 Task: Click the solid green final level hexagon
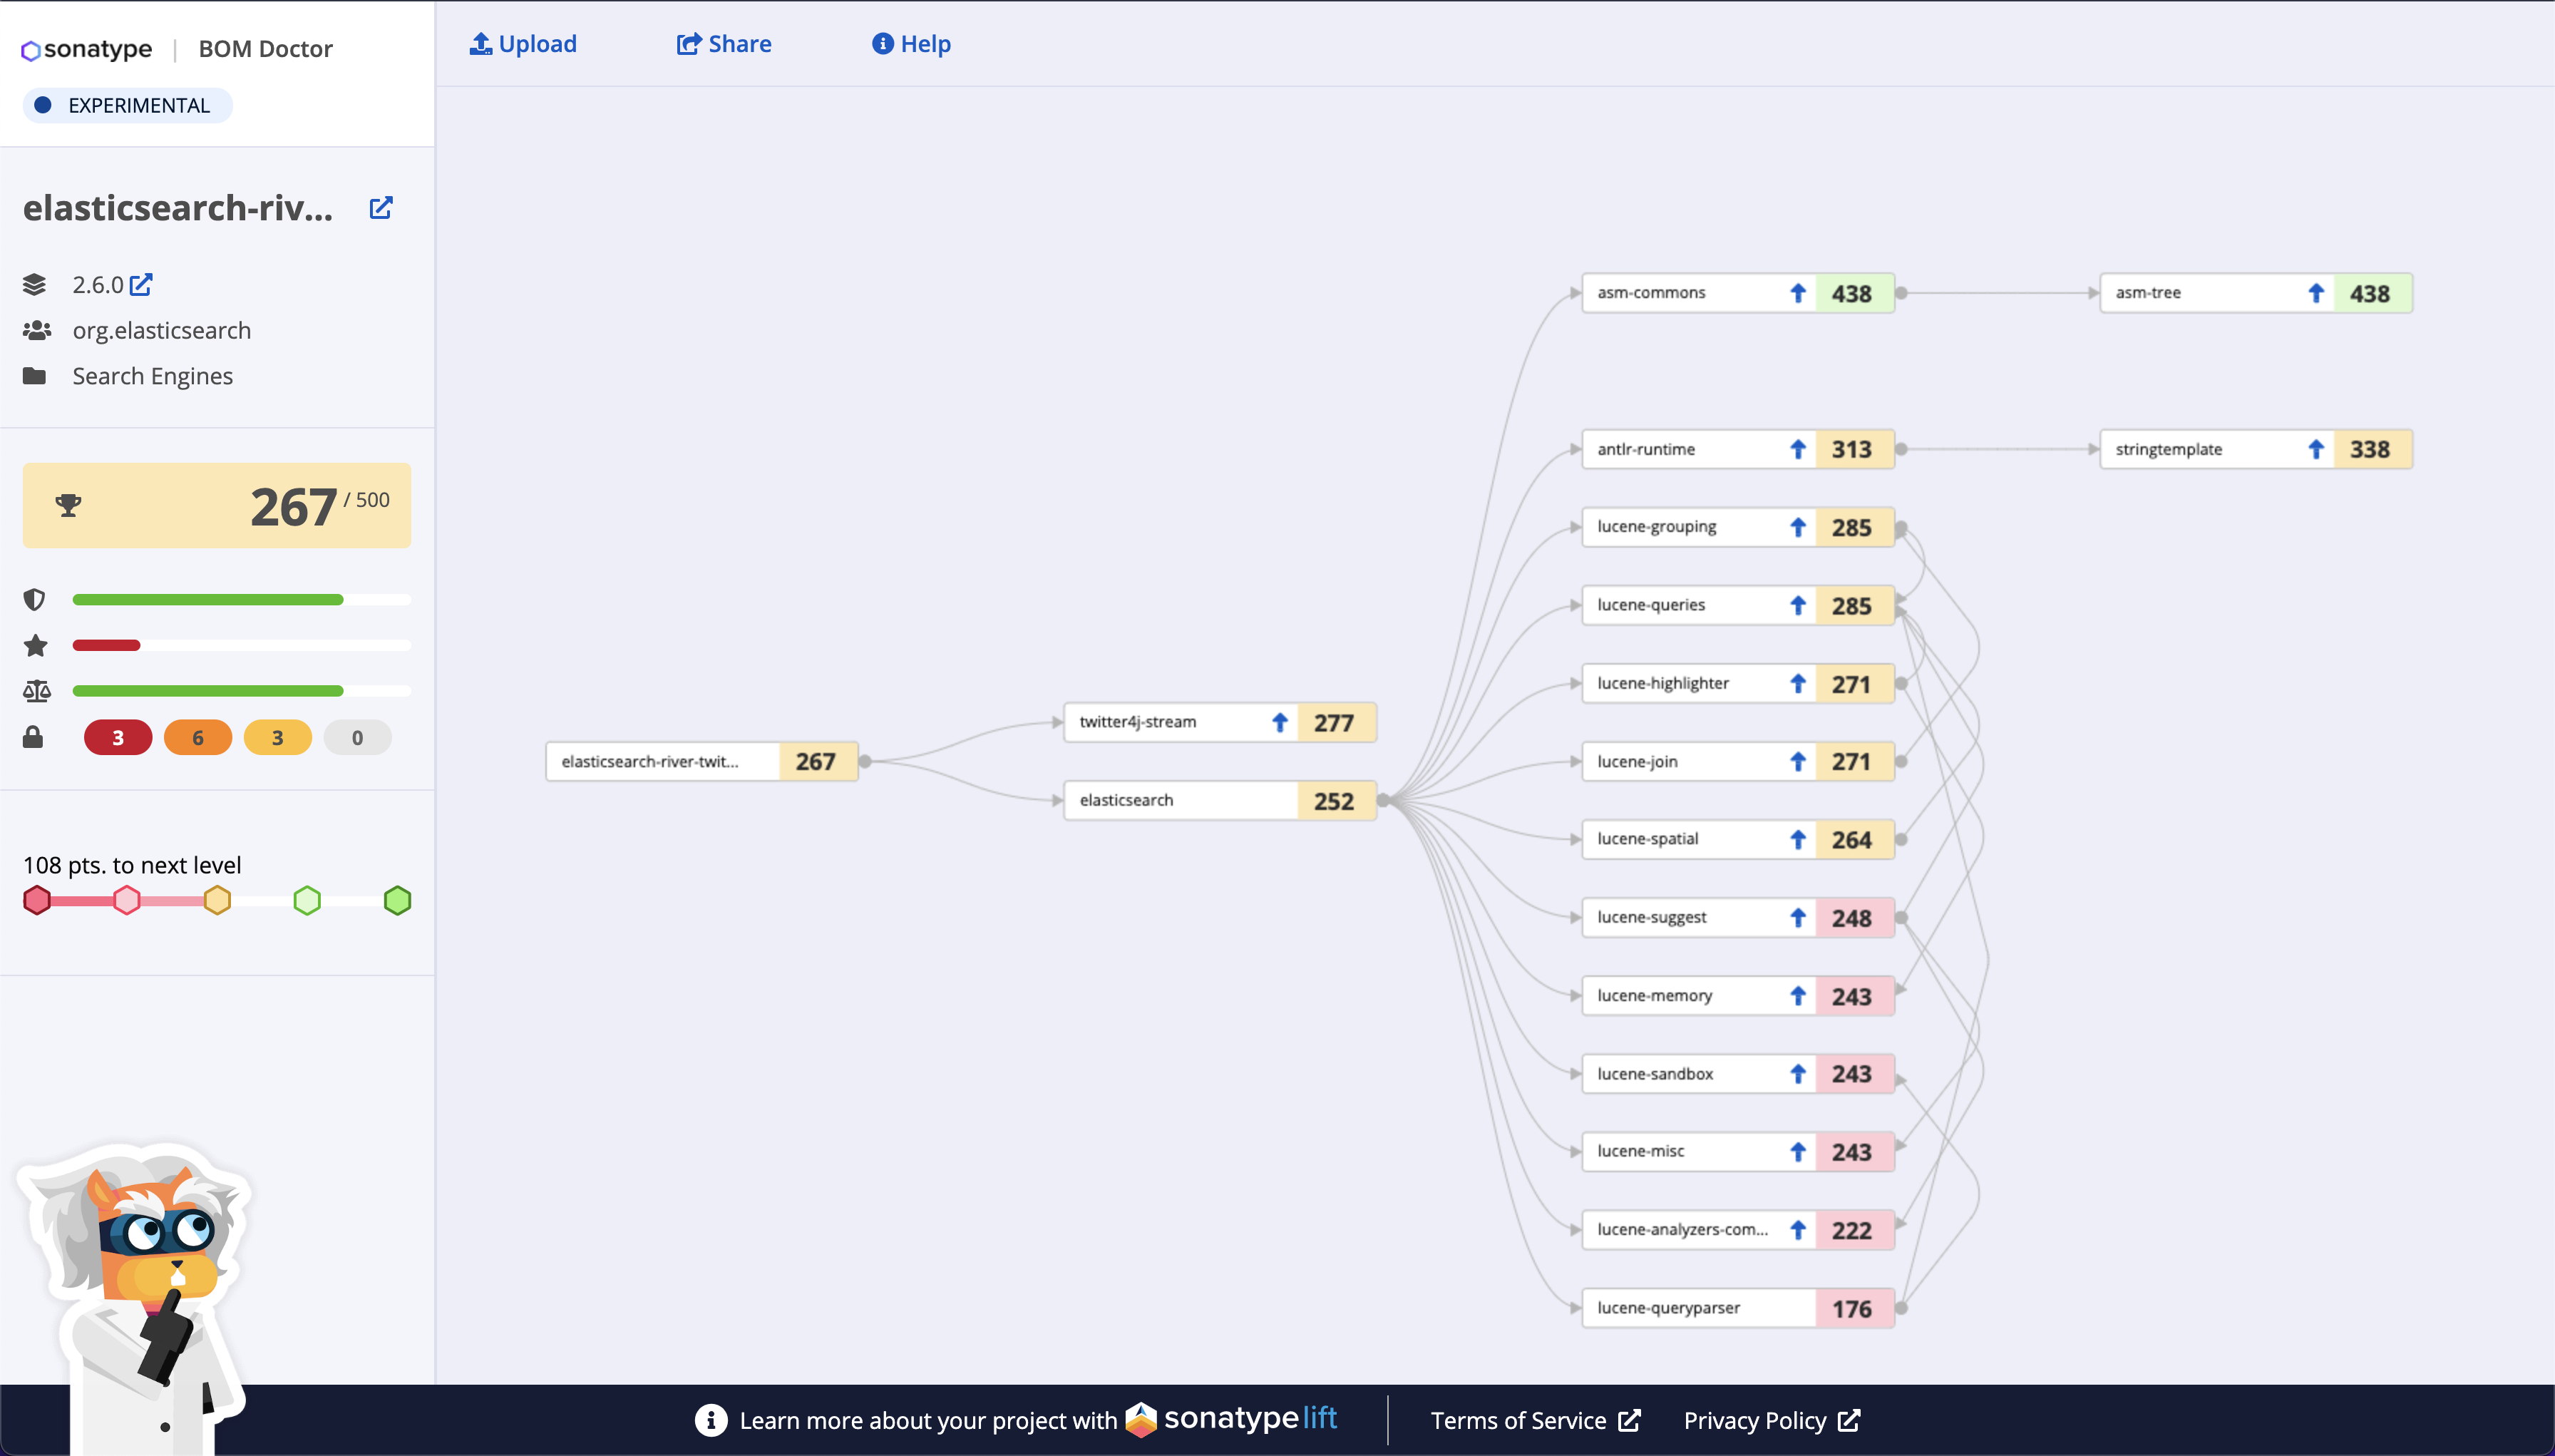point(398,900)
